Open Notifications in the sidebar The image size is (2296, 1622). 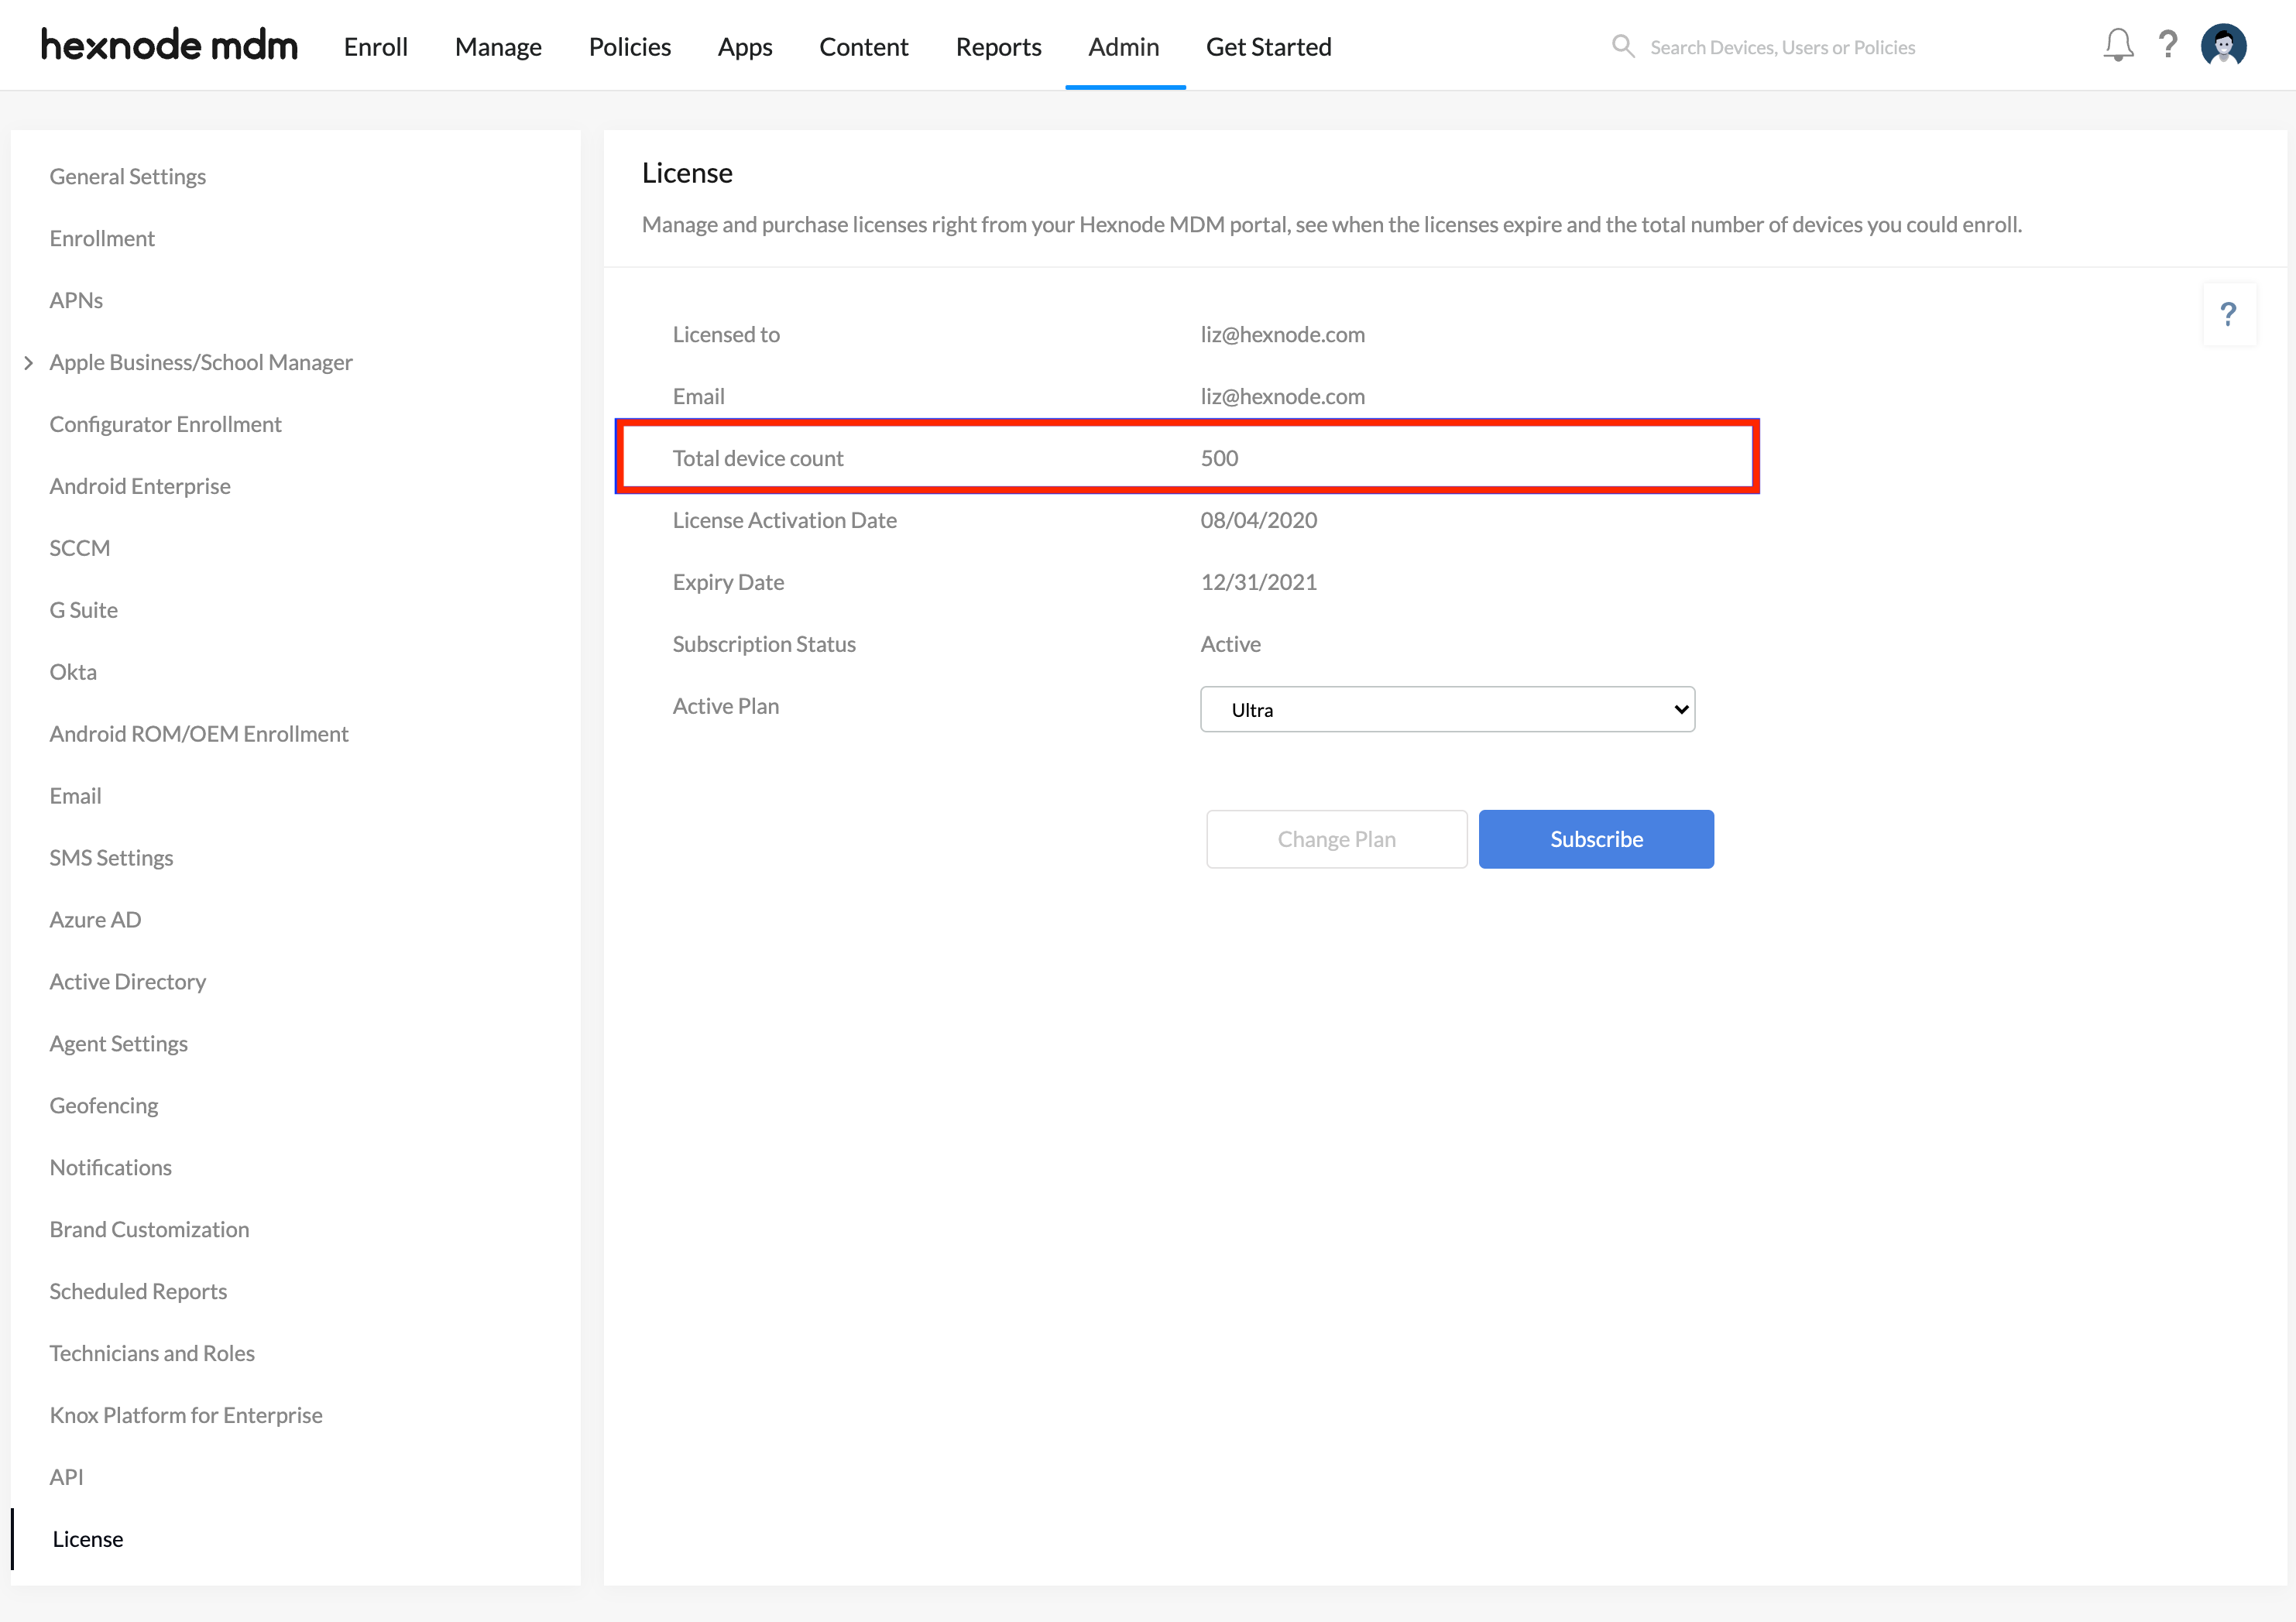(111, 1168)
